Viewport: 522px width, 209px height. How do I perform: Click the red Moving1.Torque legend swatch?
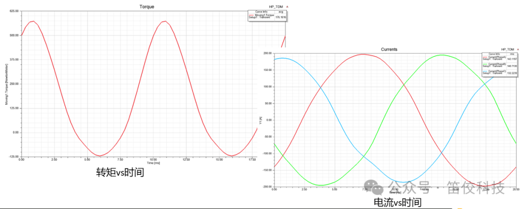252,15
